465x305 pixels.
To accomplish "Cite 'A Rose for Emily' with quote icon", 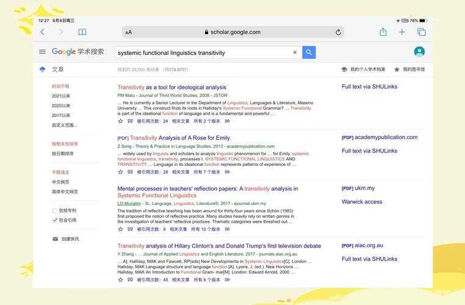I will coord(130,172).
